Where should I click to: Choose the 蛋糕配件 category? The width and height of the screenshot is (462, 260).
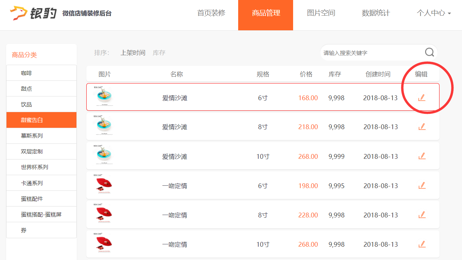pyautogui.click(x=32, y=199)
